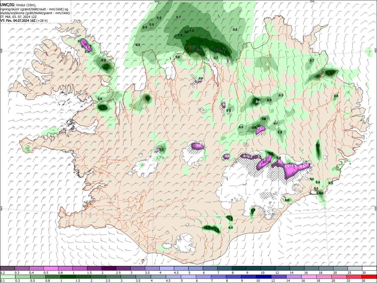Pick snow legend swatch between 1 and 1.5
Viewport: 377px width, 283px height.
pyautogui.click(x=80, y=268)
